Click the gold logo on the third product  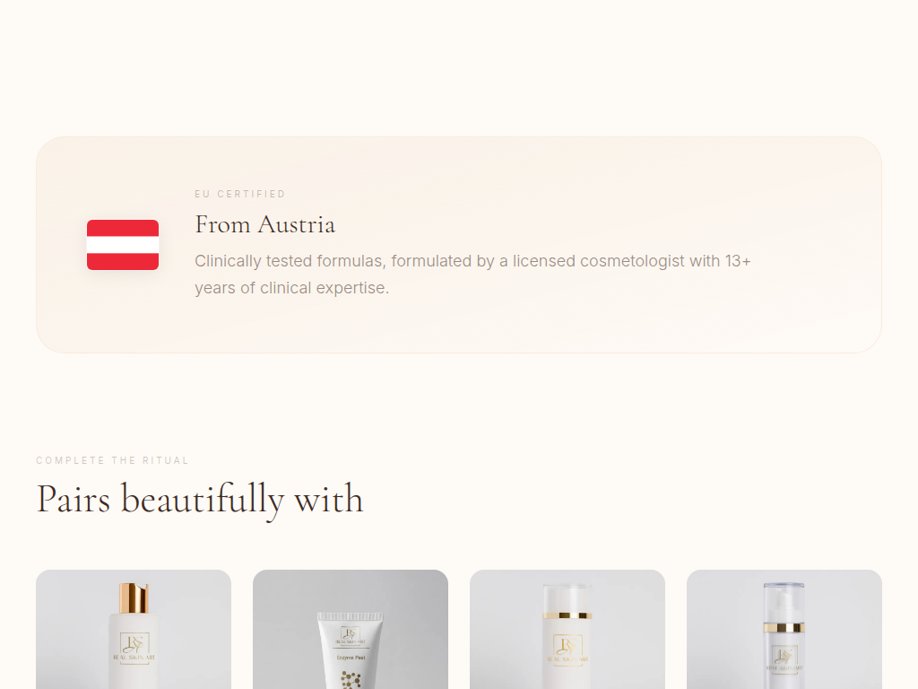click(567, 650)
